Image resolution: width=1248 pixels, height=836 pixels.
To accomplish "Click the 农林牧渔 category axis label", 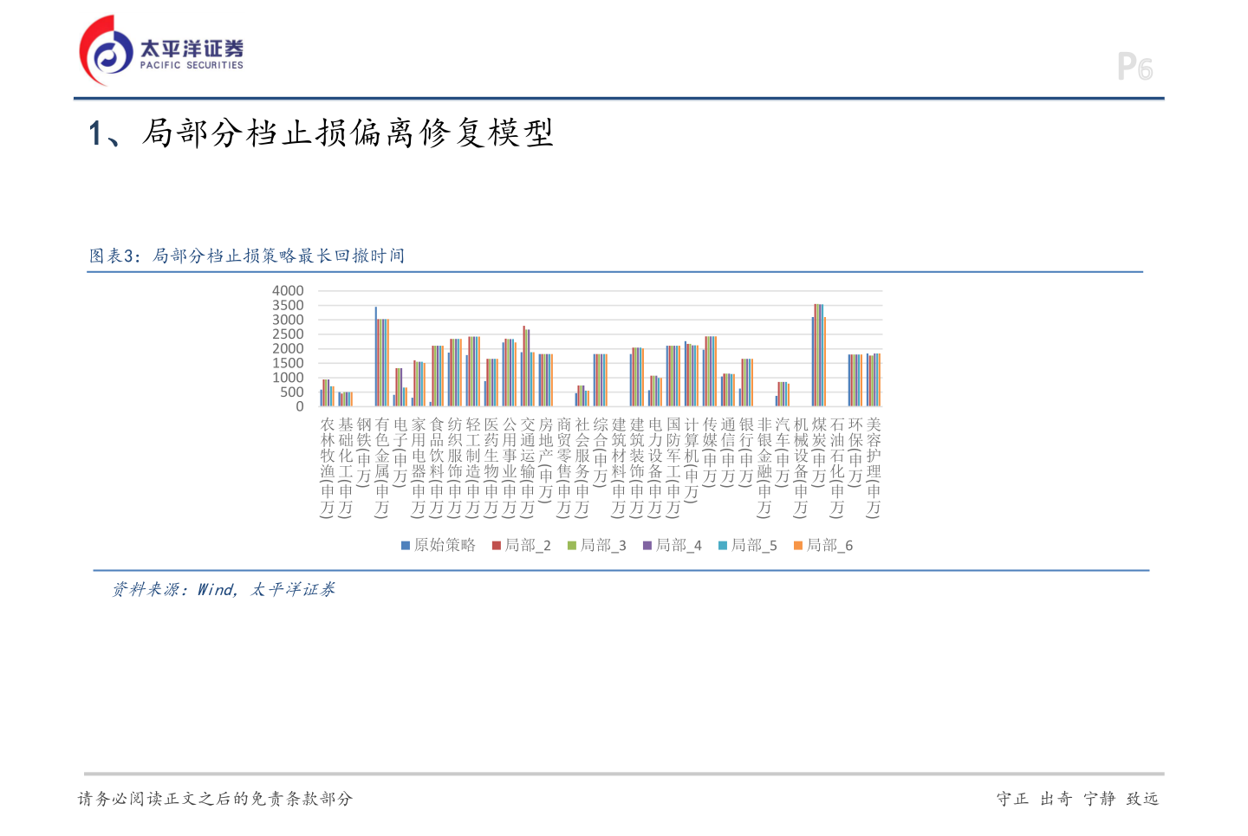I will click(x=328, y=467).
